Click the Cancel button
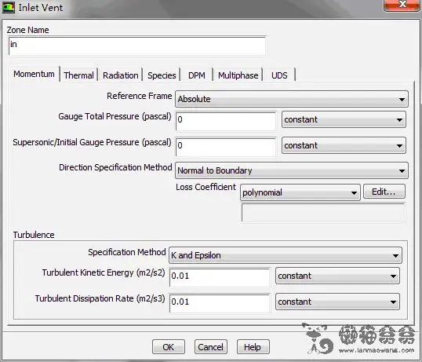The width and height of the screenshot is (422, 362). pyautogui.click(x=211, y=347)
